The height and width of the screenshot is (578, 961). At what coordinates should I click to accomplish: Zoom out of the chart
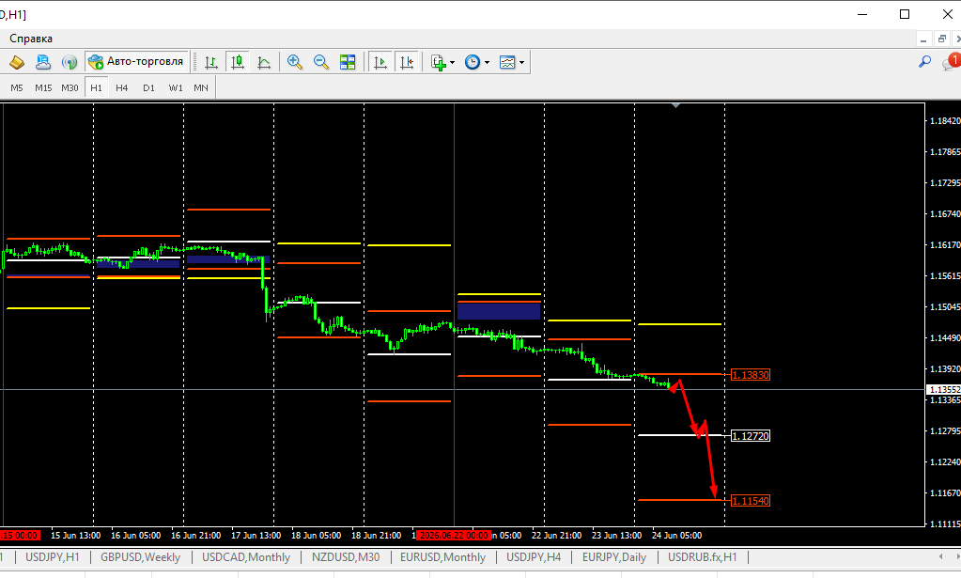321,62
